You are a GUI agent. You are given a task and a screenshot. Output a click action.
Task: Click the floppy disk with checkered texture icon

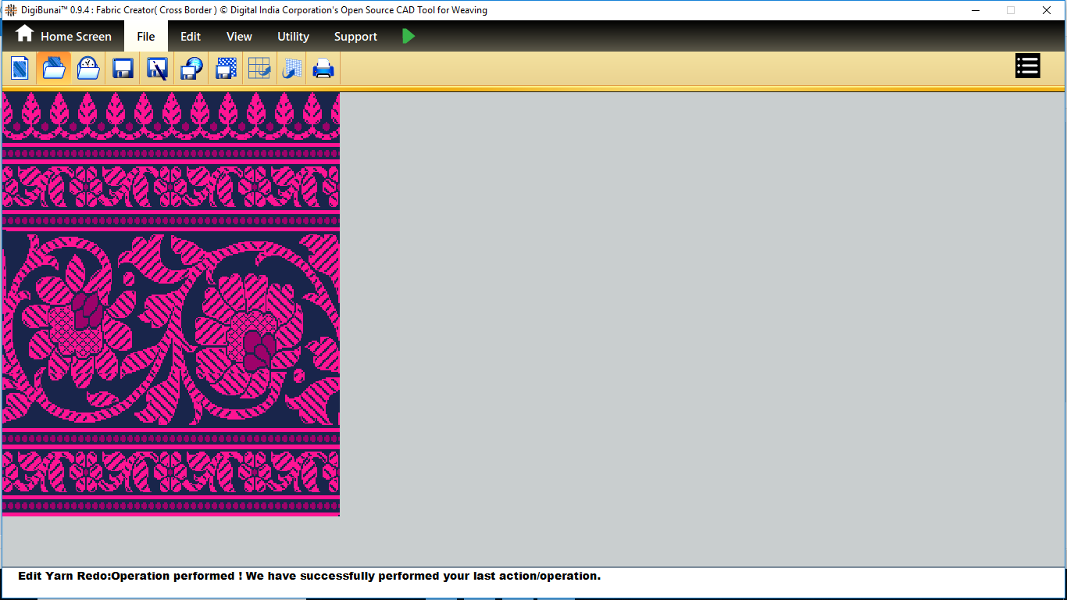226,69
